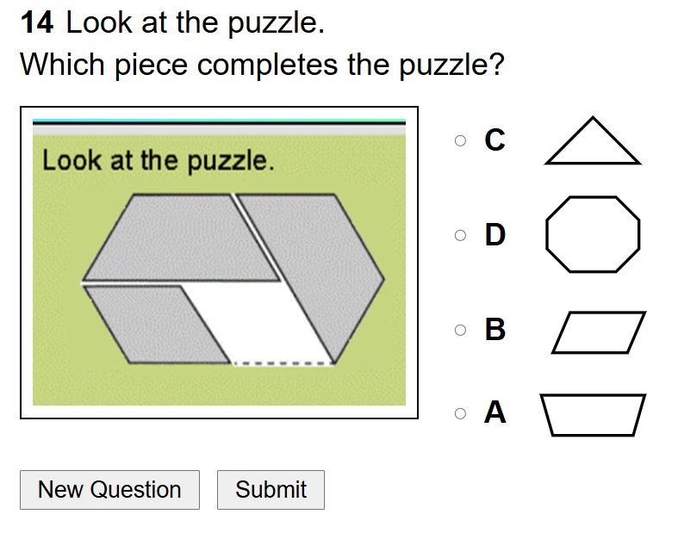
Task: Choose radio button for answer A
Action: 461,414
